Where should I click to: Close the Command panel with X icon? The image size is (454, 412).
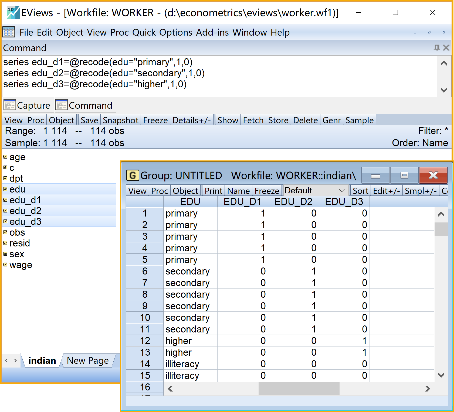tap(446, 48)
